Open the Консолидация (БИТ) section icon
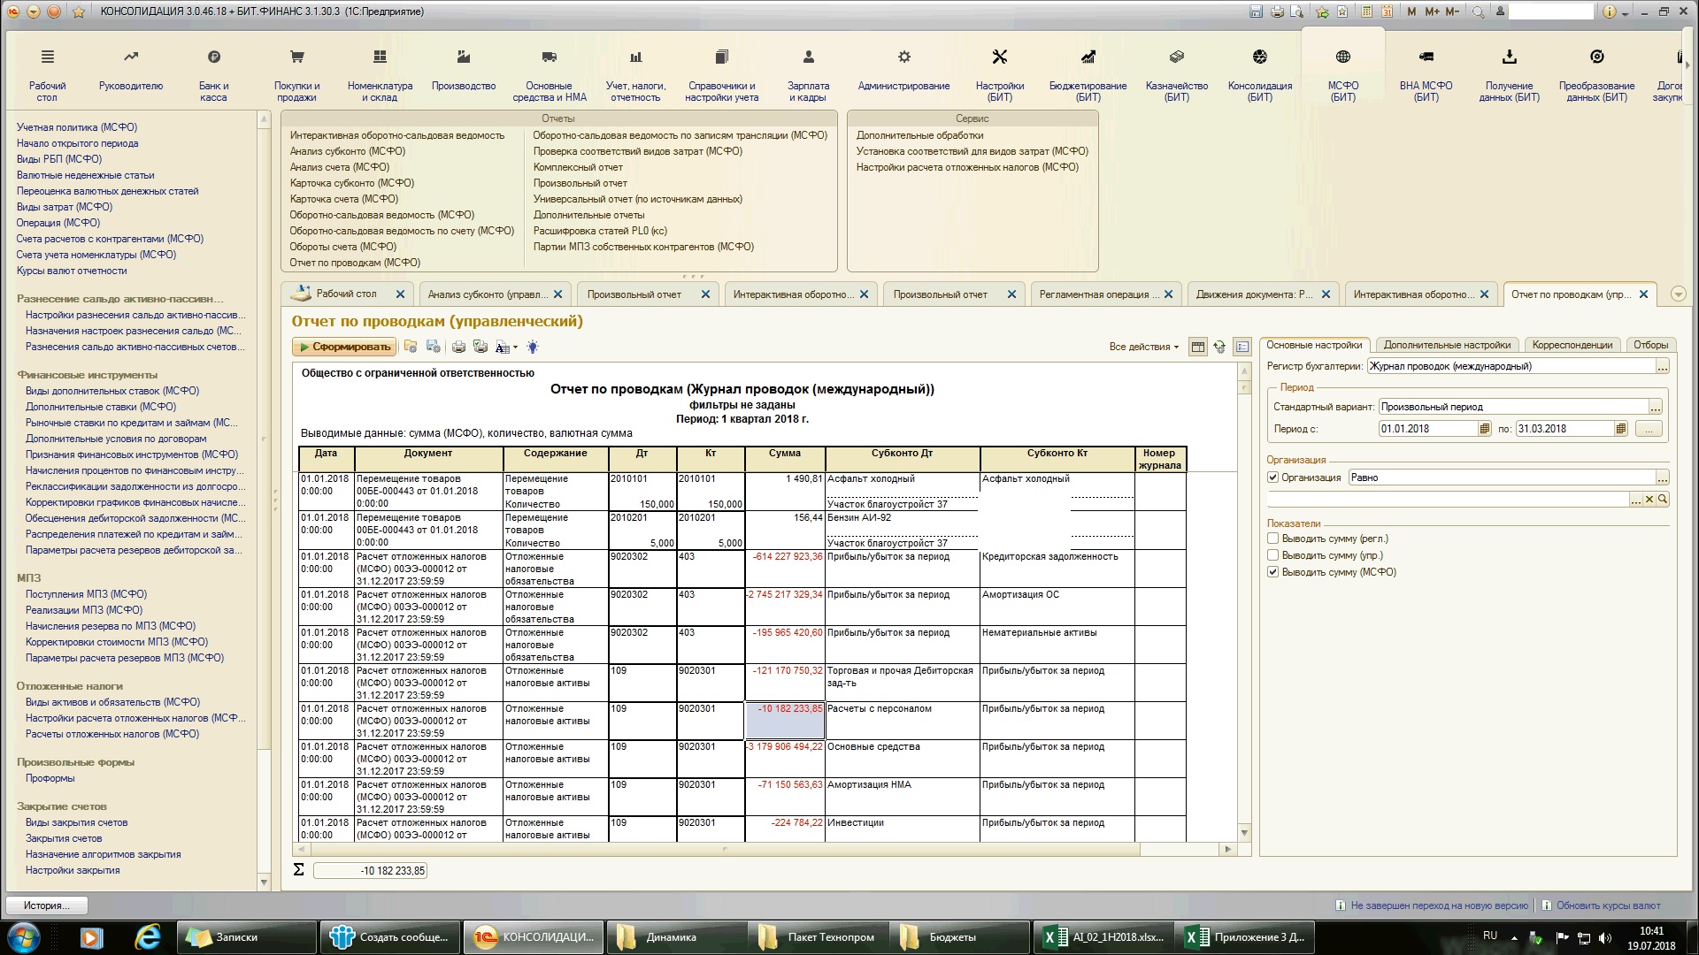Image resolution: width=1699 pixels, height=955 pixels. coord(1259,57)
